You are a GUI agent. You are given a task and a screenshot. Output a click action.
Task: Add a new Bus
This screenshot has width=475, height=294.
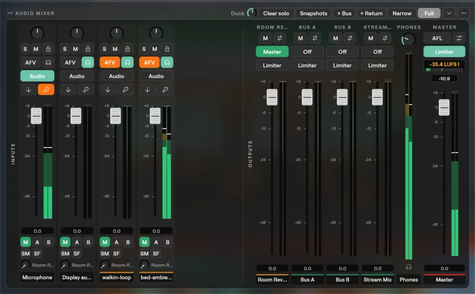point(344,13)
